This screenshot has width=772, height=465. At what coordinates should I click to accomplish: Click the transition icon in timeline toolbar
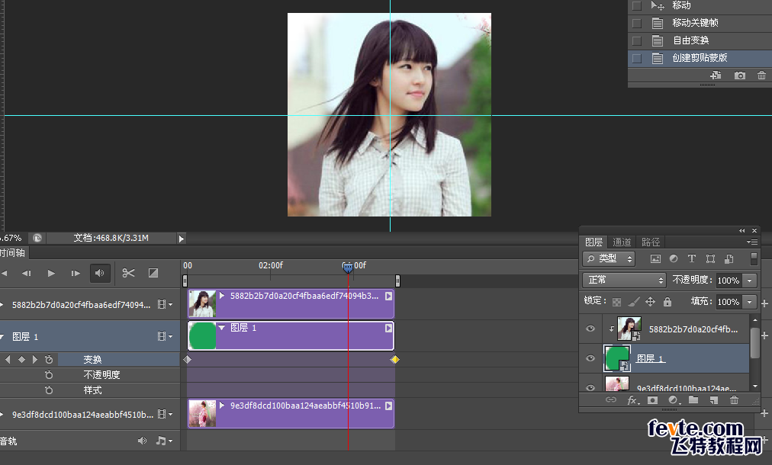[153, 273]
